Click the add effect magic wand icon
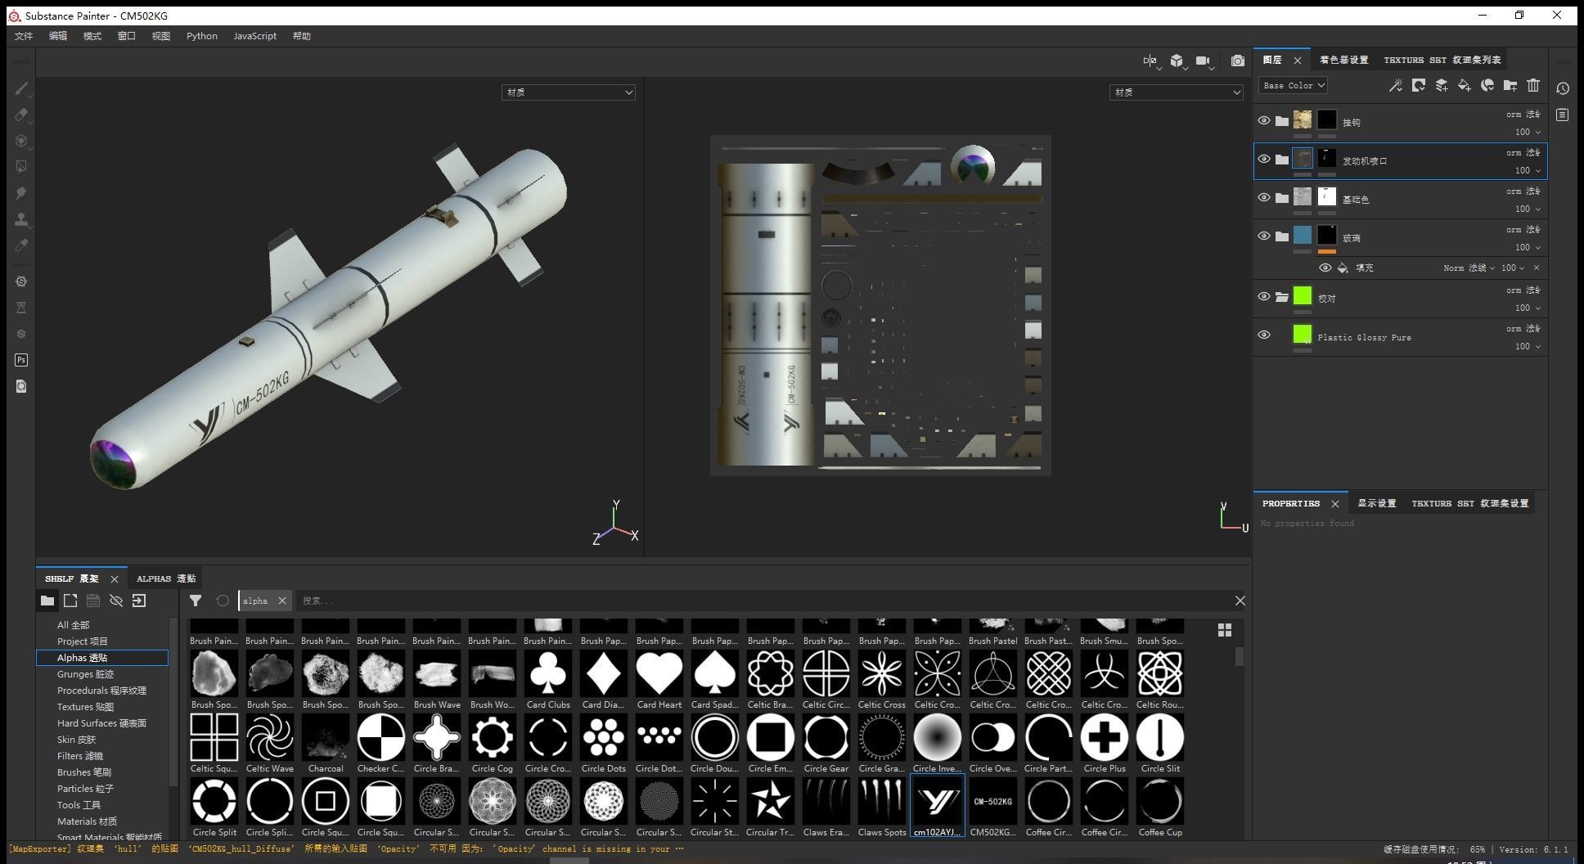 point(1396,85)
